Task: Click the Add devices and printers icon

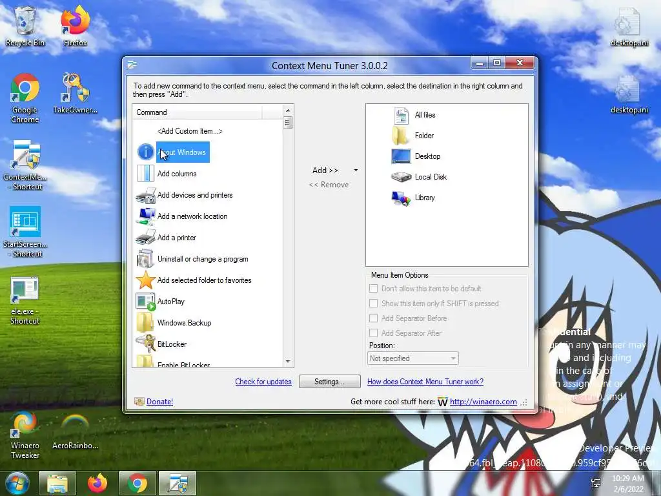Action: tap(145, 195)
